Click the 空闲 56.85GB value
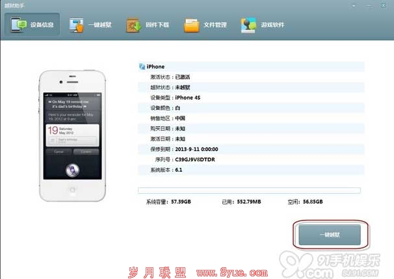This screenshot has height=279, width=394. click(313, 202)
